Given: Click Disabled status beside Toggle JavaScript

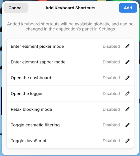Looking at the screenshot, I should tap(111, 141).
